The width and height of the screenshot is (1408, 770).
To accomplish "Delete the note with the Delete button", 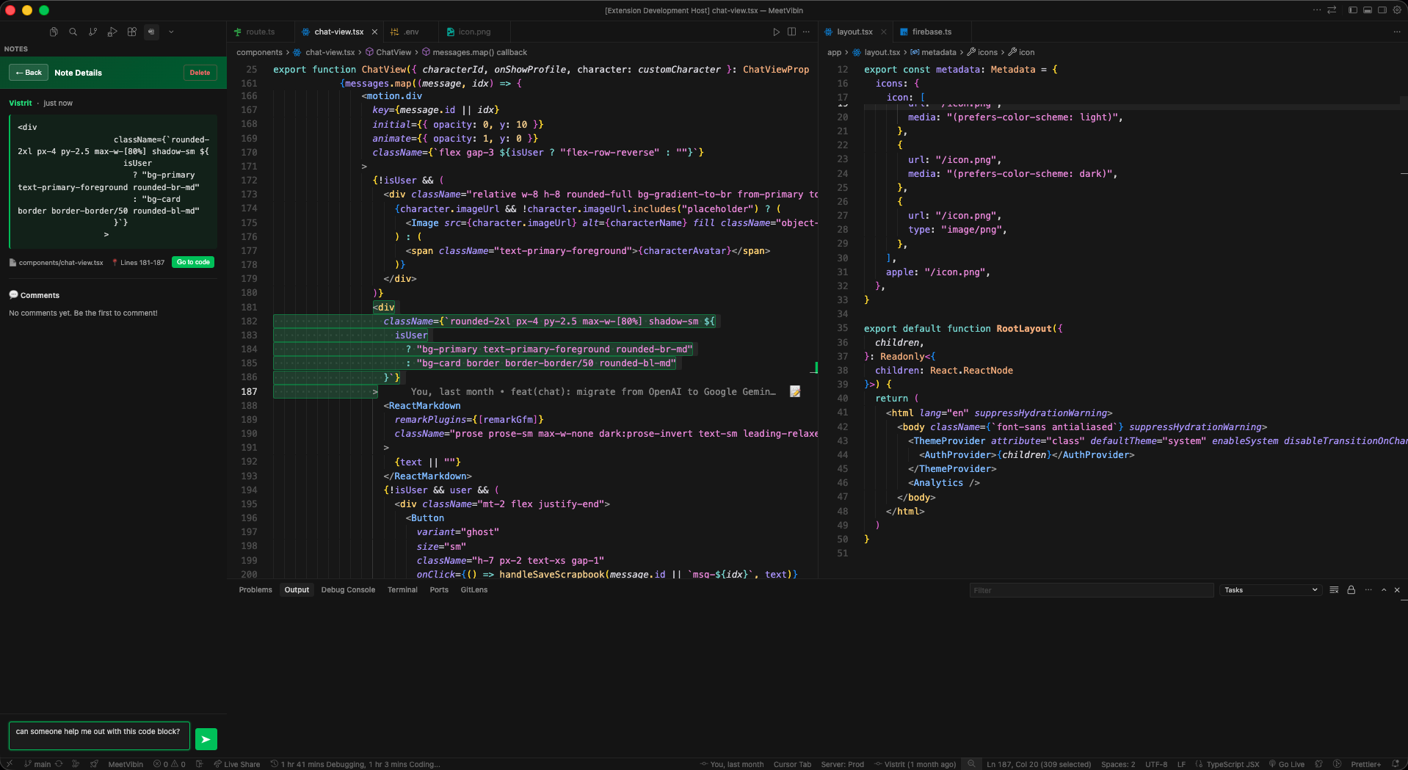I will [x=200, y=72].
